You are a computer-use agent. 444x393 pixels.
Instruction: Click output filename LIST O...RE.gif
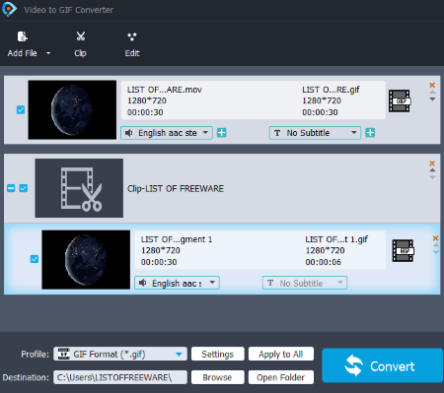pyautogui.click(x=331, y=90)
